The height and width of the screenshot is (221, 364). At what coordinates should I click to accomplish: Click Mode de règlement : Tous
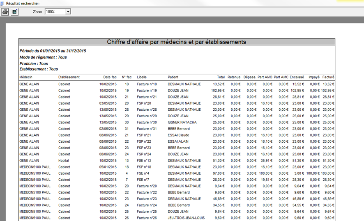click(43, 57)
